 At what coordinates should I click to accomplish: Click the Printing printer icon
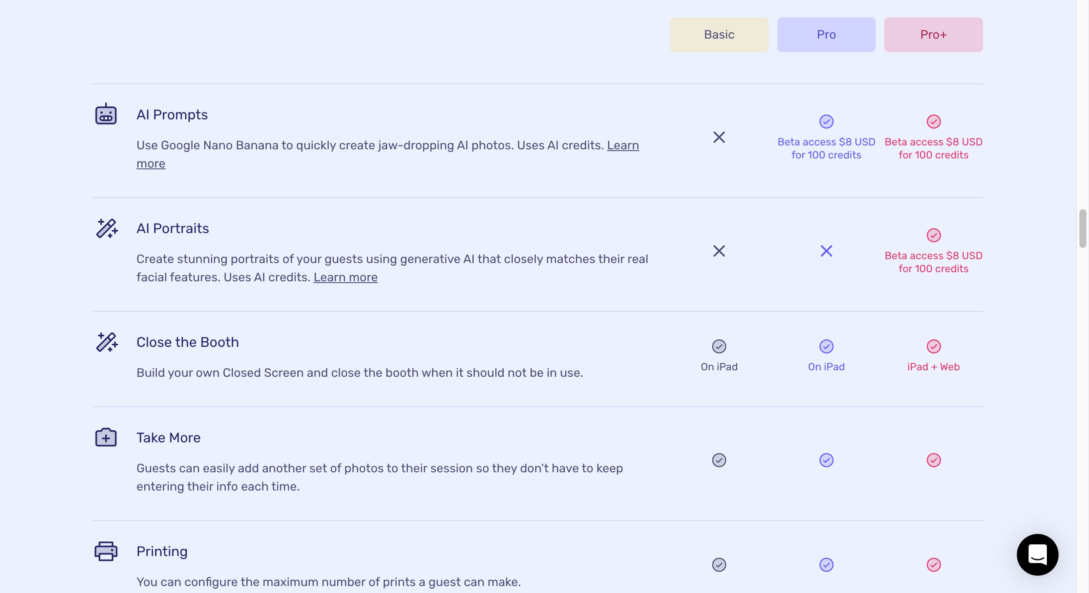pyautogui.click(x=106, y=551)
